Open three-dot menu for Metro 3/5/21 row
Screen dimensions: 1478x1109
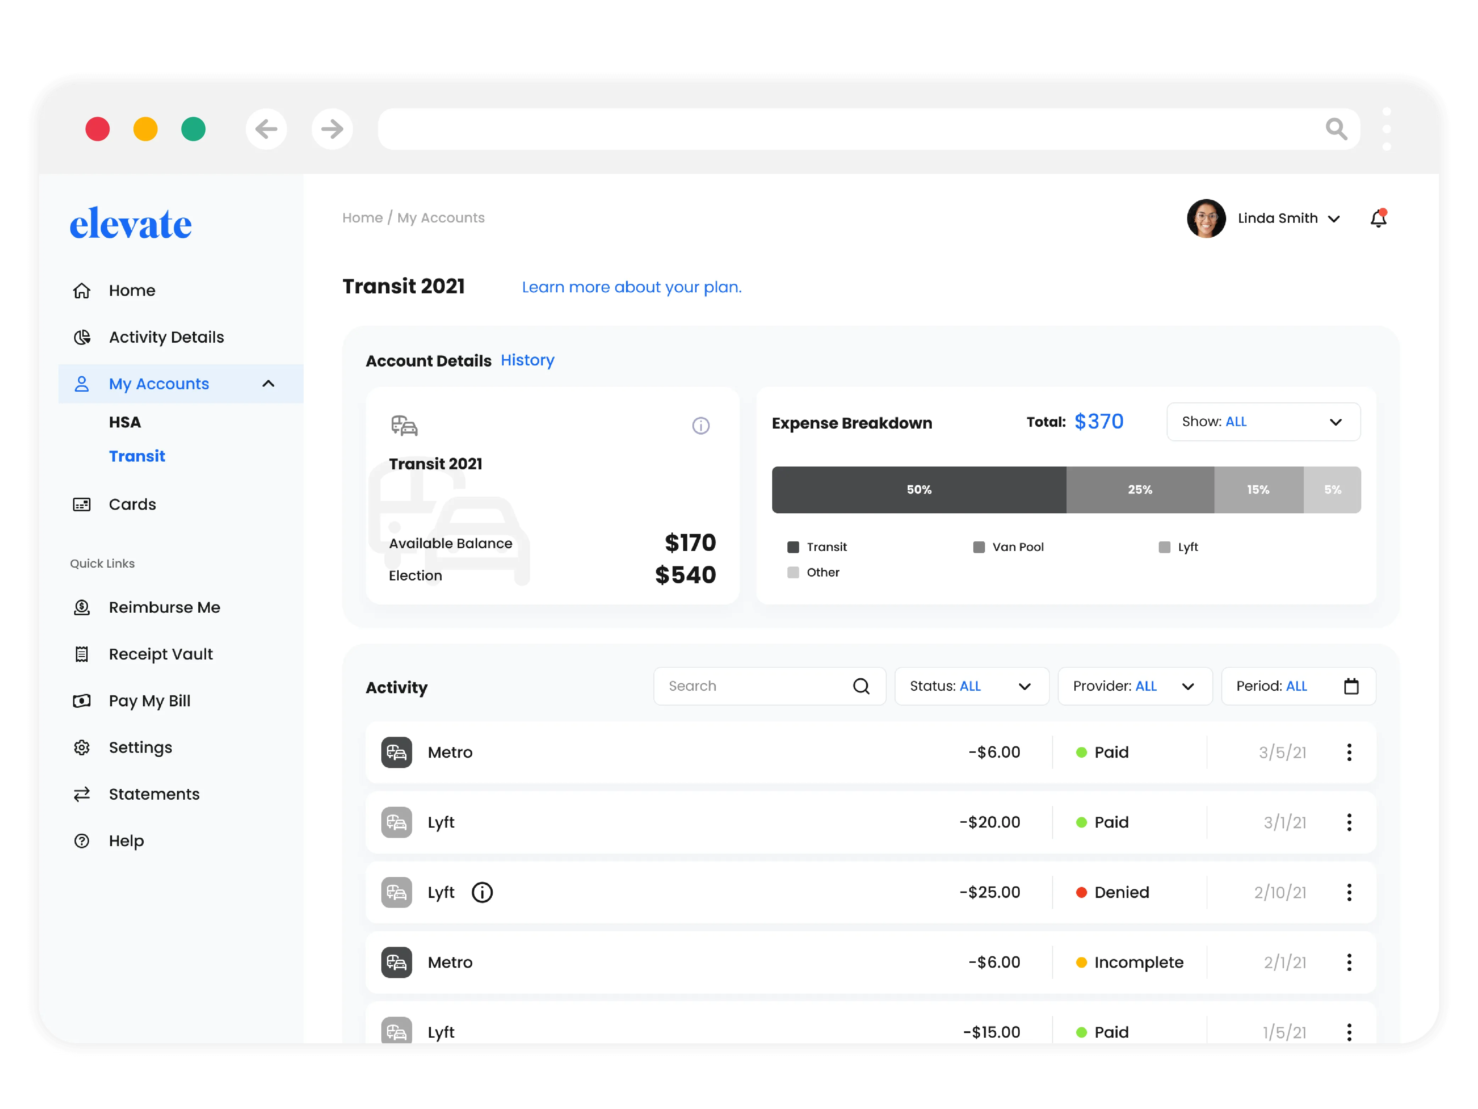point(1349,752)
